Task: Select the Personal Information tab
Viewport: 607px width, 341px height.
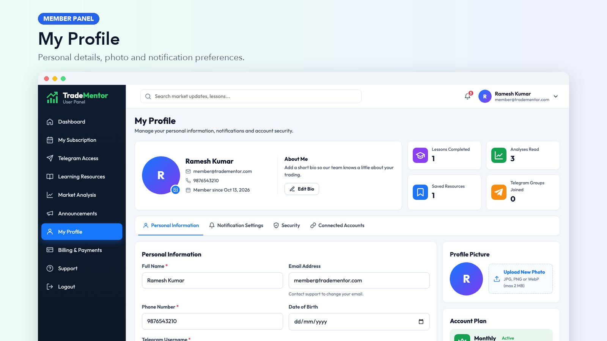Action: pyautogui.click(x=171, y=225)
